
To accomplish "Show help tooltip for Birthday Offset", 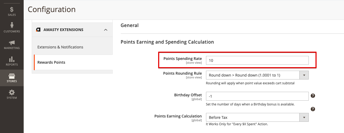I will pyautogui.click(x=313, y=96).
